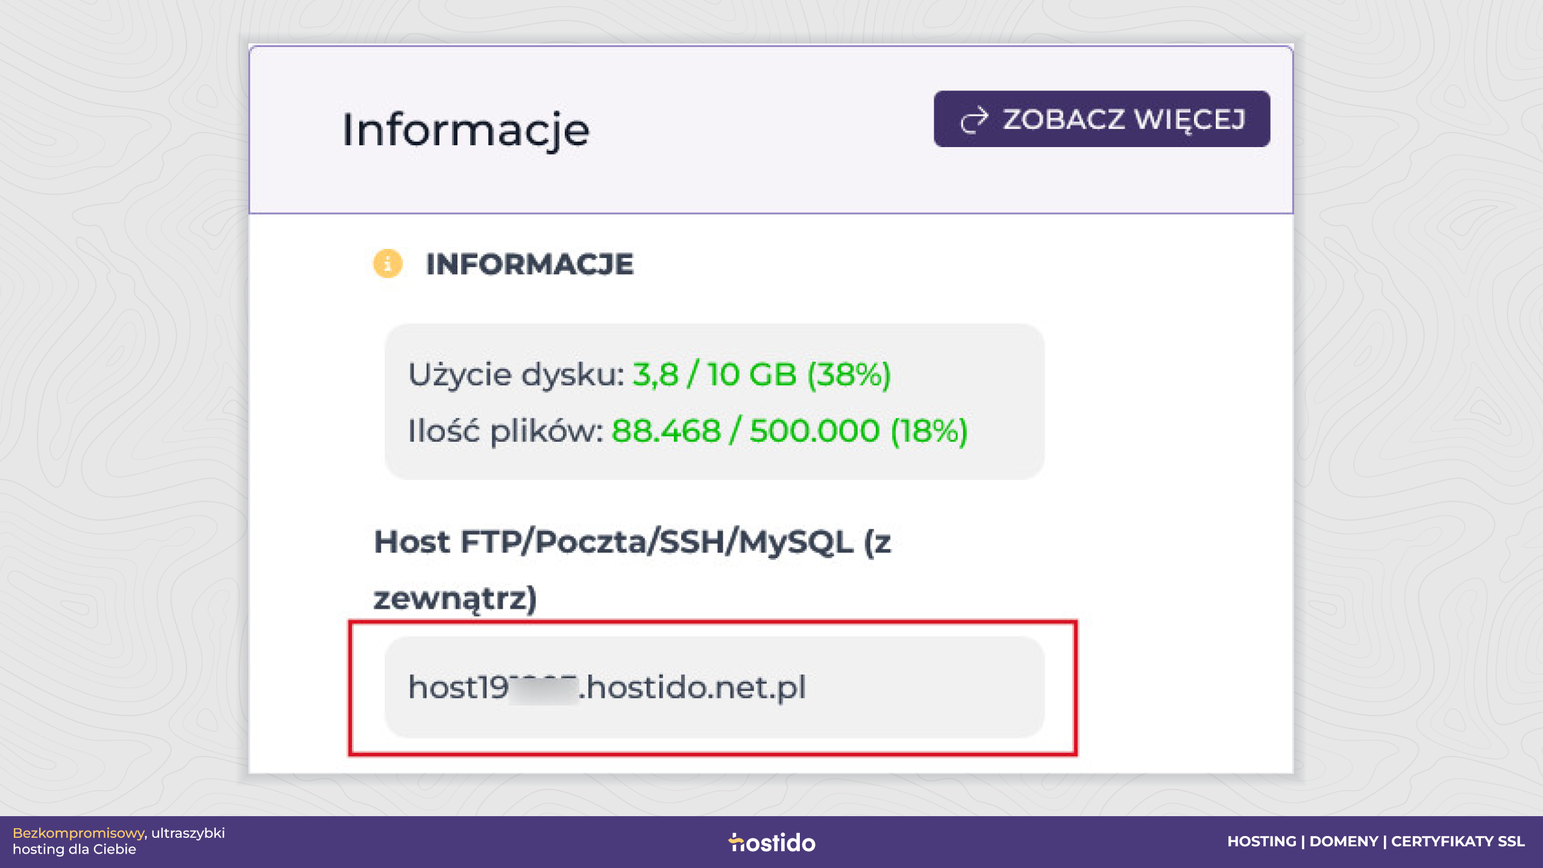Click the 'hosting dla Ciebie' footer text
The height and width of the screenshot is (868, 1543).
(x=74, y=849)
